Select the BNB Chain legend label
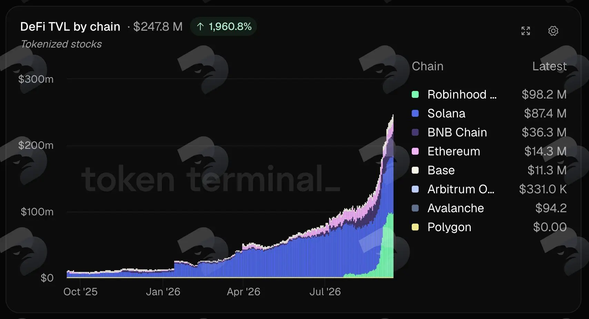The height and width of the screenshot is (319, 589). pos(457,132)
